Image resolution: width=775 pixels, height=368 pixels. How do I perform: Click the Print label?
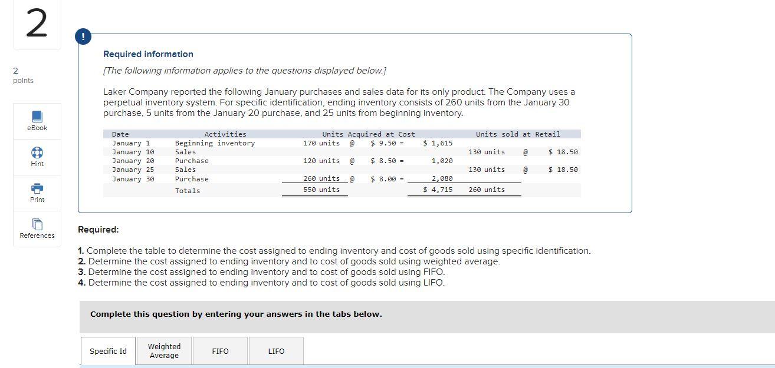[37, 200]
